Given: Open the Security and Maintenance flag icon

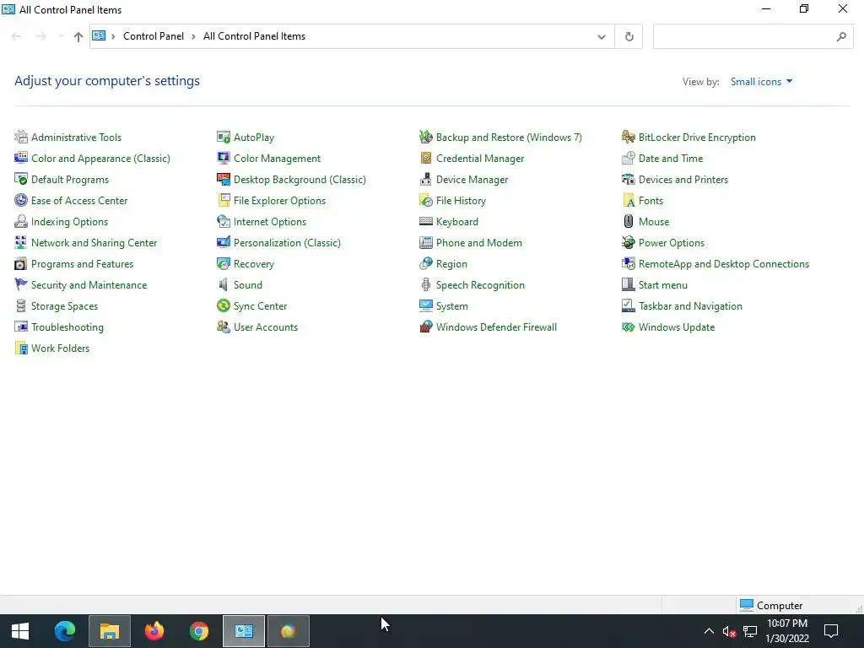Looking at the screenshot, I should [x=21, y=285].
